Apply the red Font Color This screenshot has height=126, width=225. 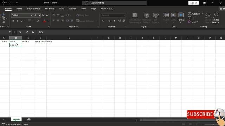pos(45,21)
